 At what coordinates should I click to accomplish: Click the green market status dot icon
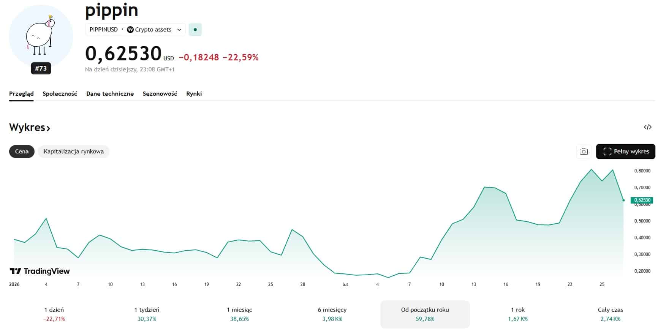pyautogui.click(x=195, y=30)
